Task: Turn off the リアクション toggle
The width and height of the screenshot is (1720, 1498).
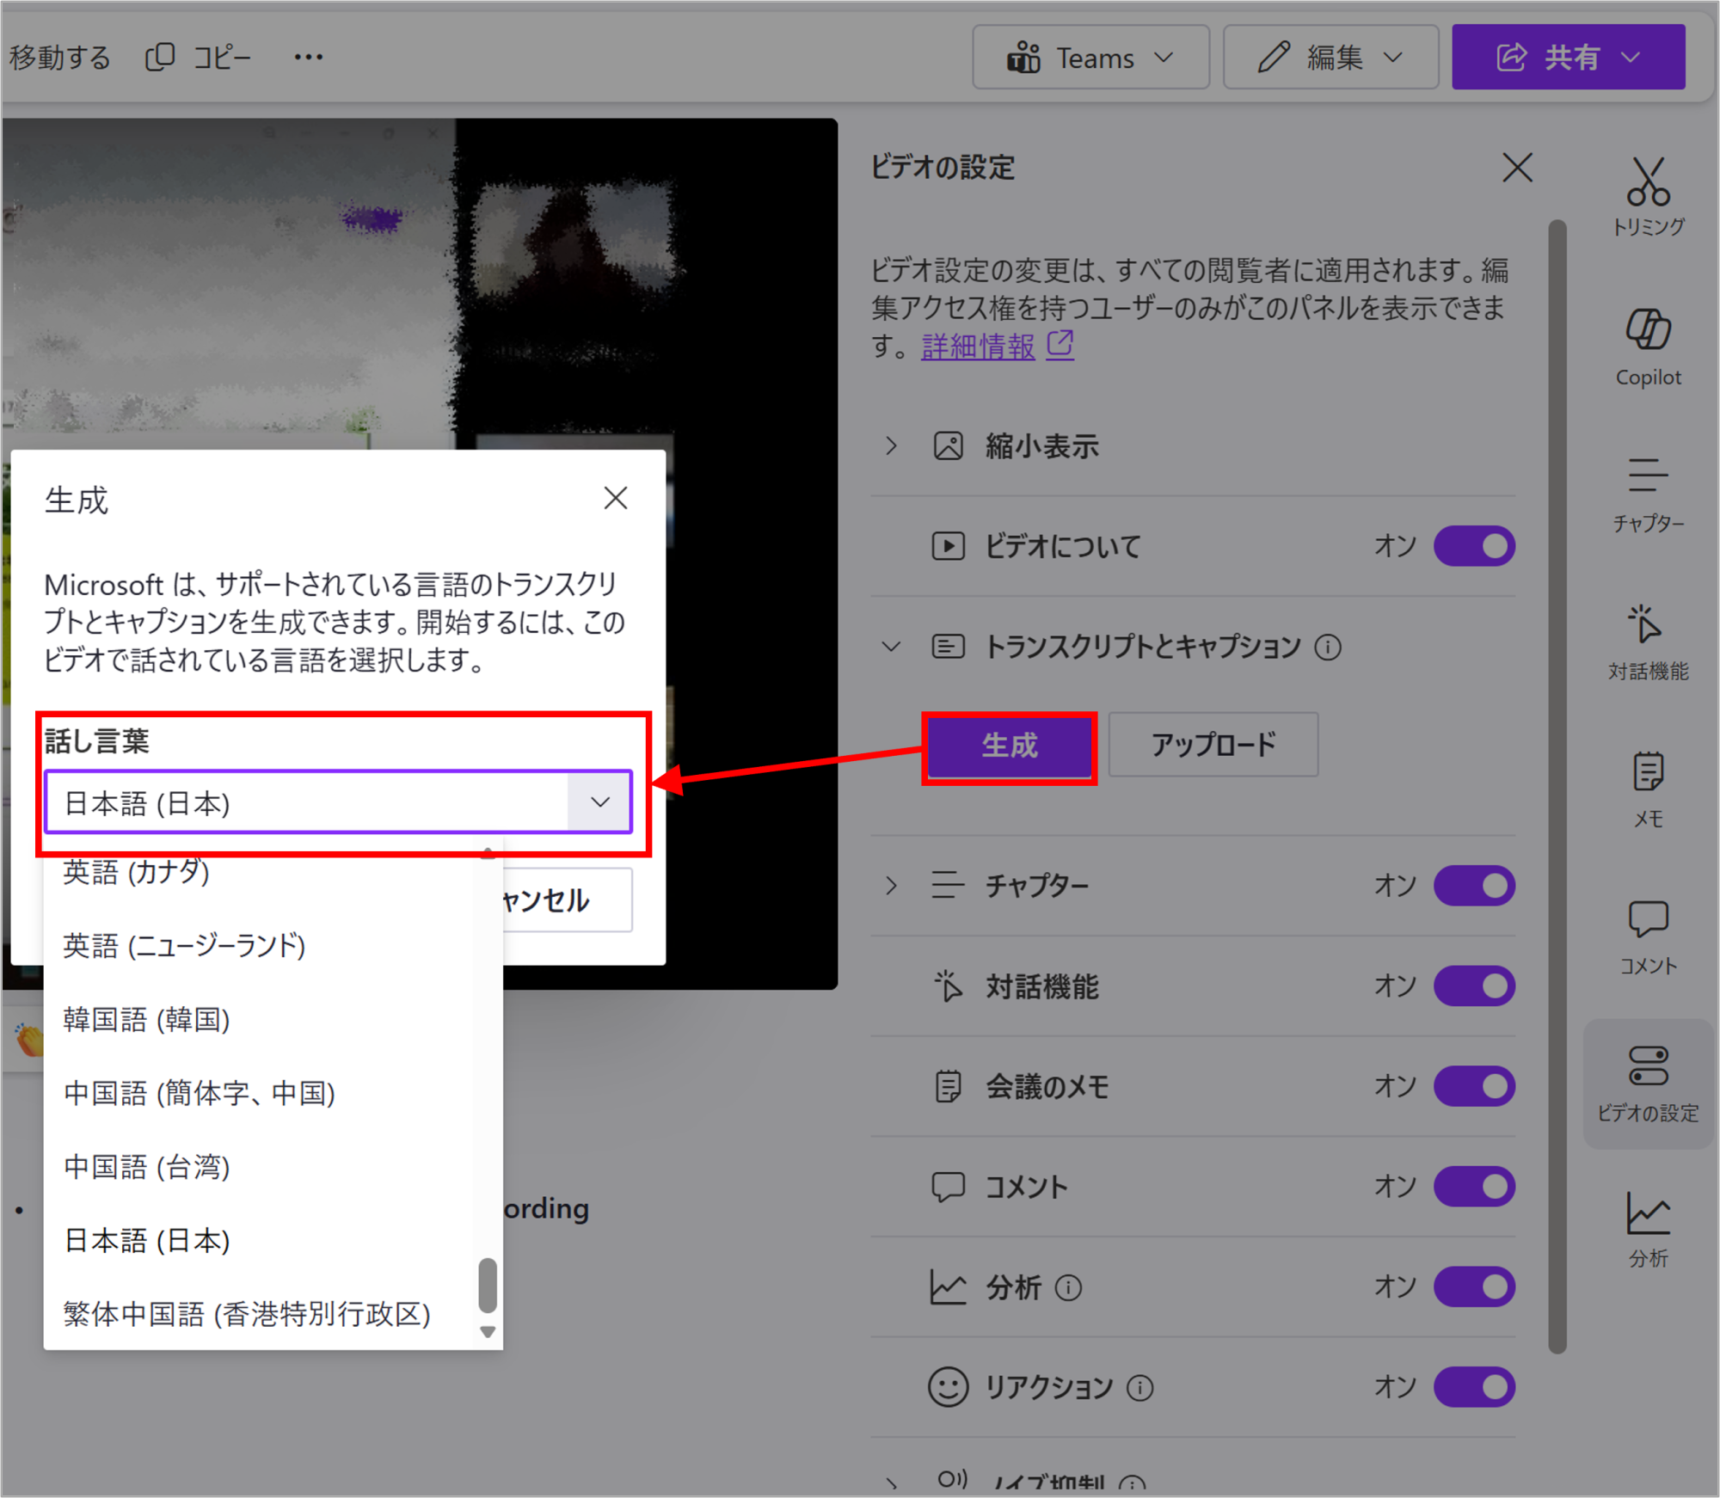Action: click(x=1473, y=1387)
